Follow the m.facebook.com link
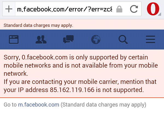Viewport: 164px width, 114px height. [39, 105]
